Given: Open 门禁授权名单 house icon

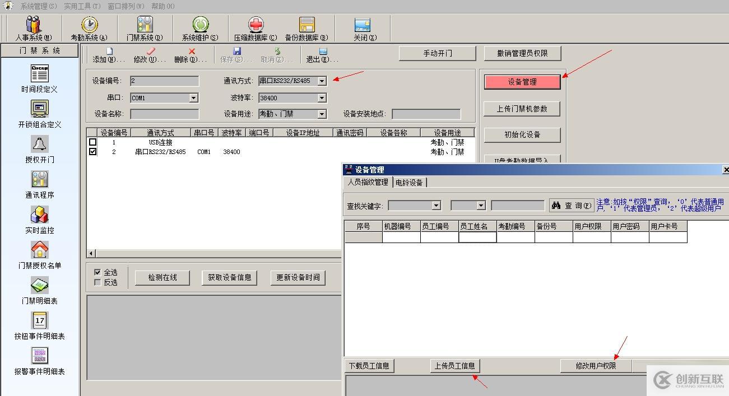Looking at the screenshot, I should pyautogui.click(x=39, y=250).
